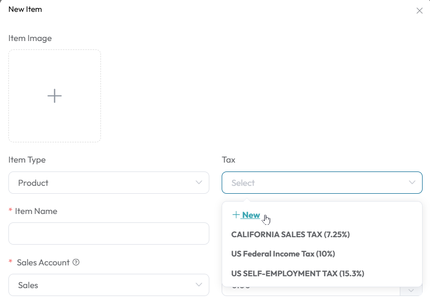Click the Item Name field label
430x299 pixels.
36,211
